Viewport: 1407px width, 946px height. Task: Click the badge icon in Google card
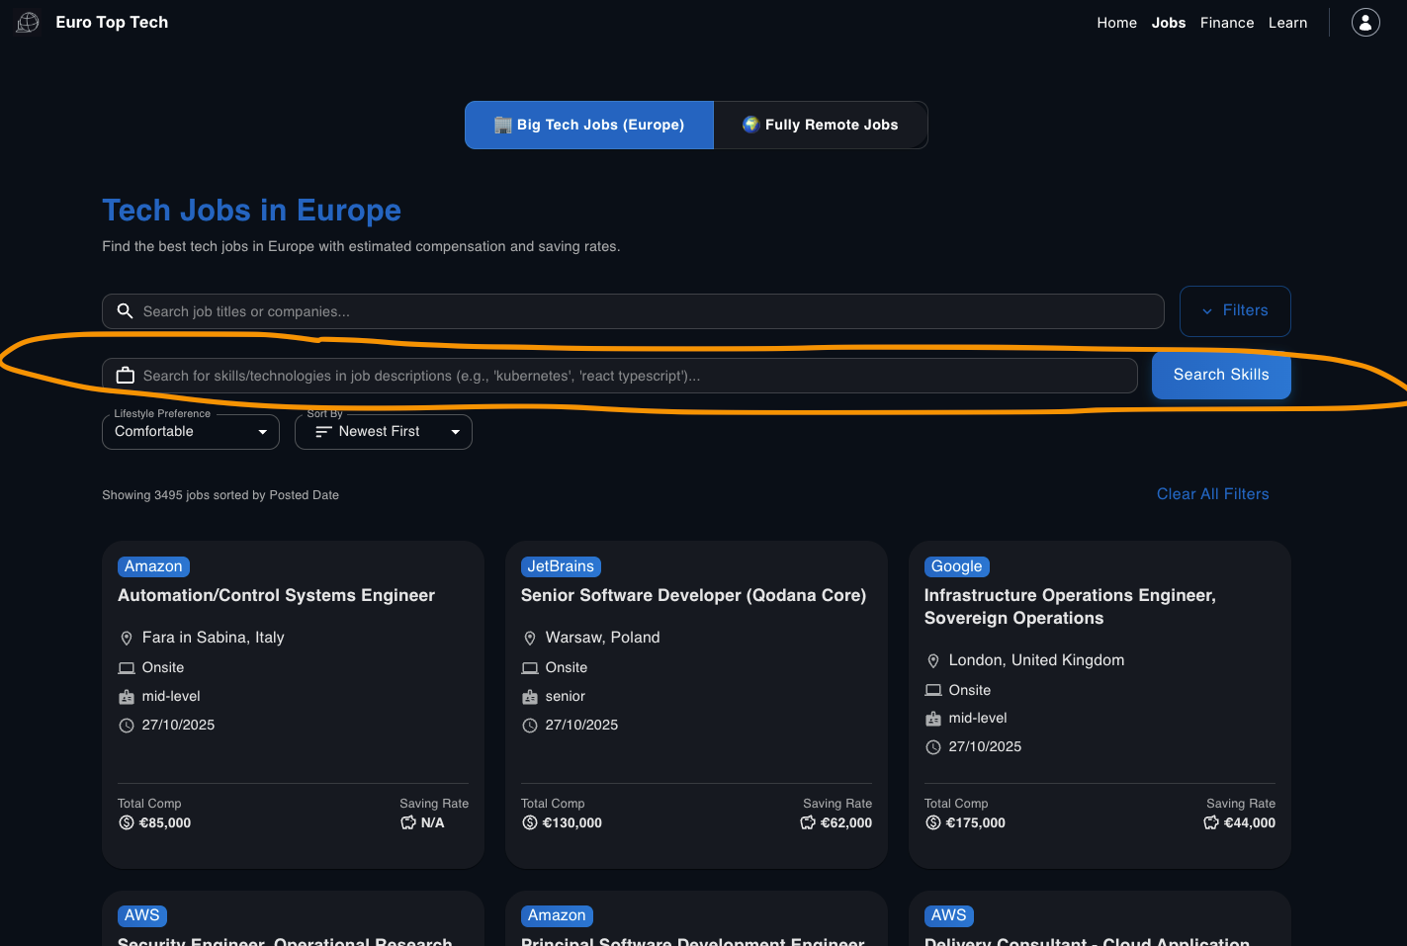(933, 719)
